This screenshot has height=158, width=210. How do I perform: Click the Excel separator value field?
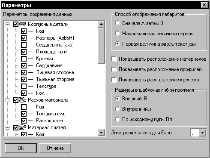(195, 133)
